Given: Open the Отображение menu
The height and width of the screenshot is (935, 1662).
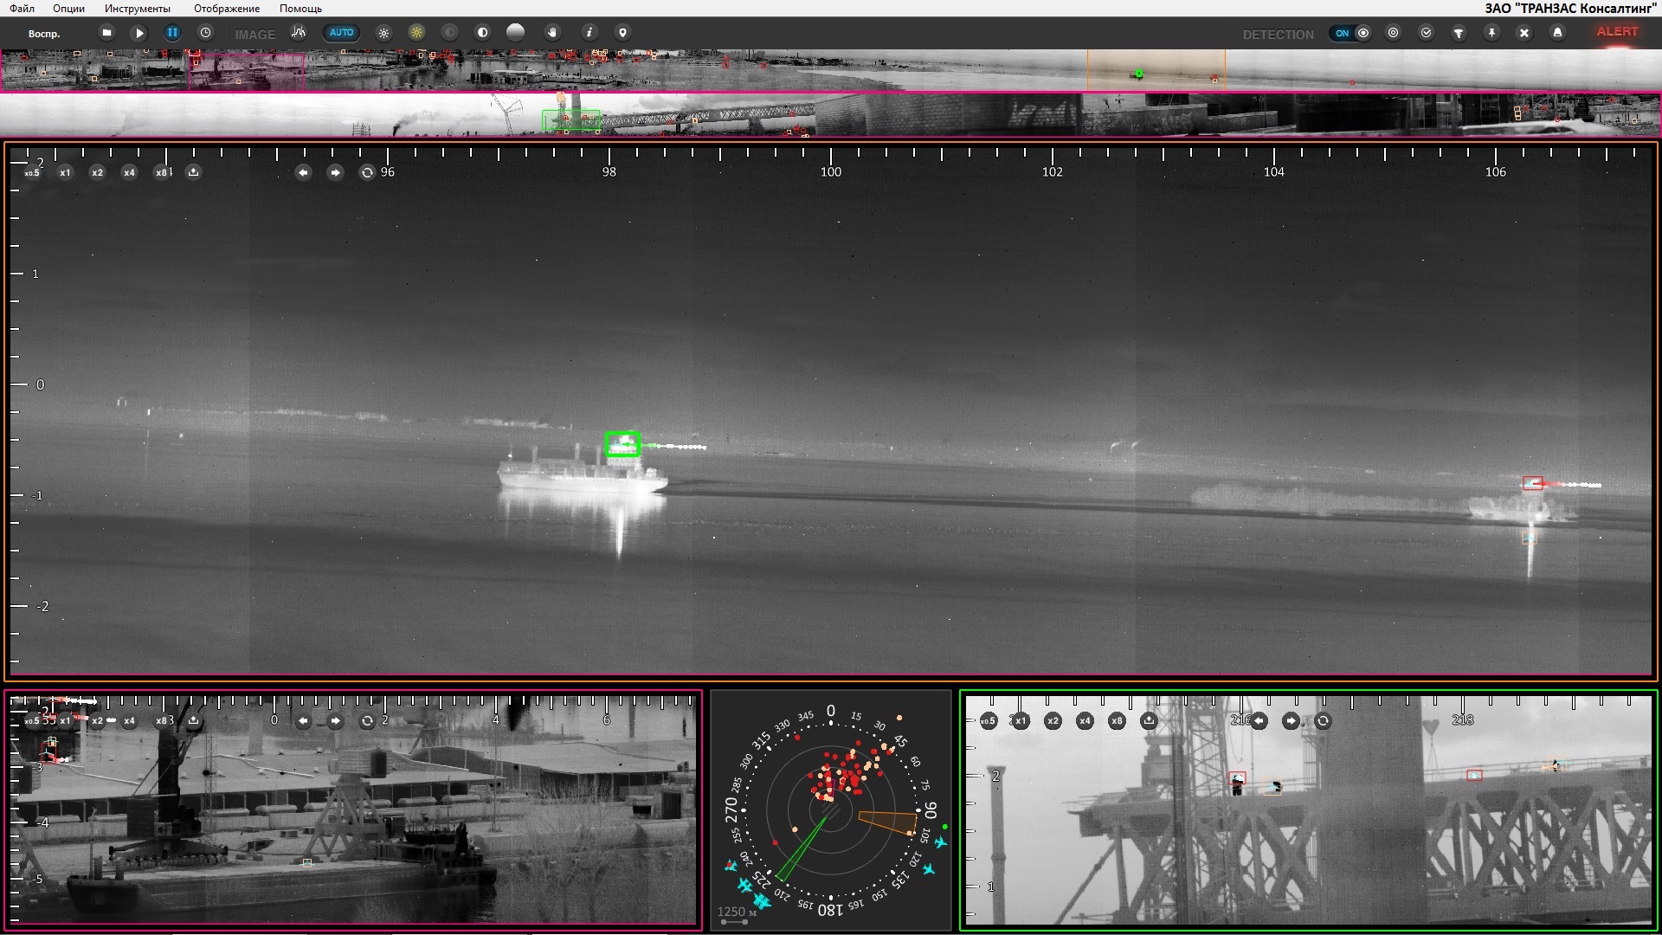Looking at the screenshot, I should [227, 9].
